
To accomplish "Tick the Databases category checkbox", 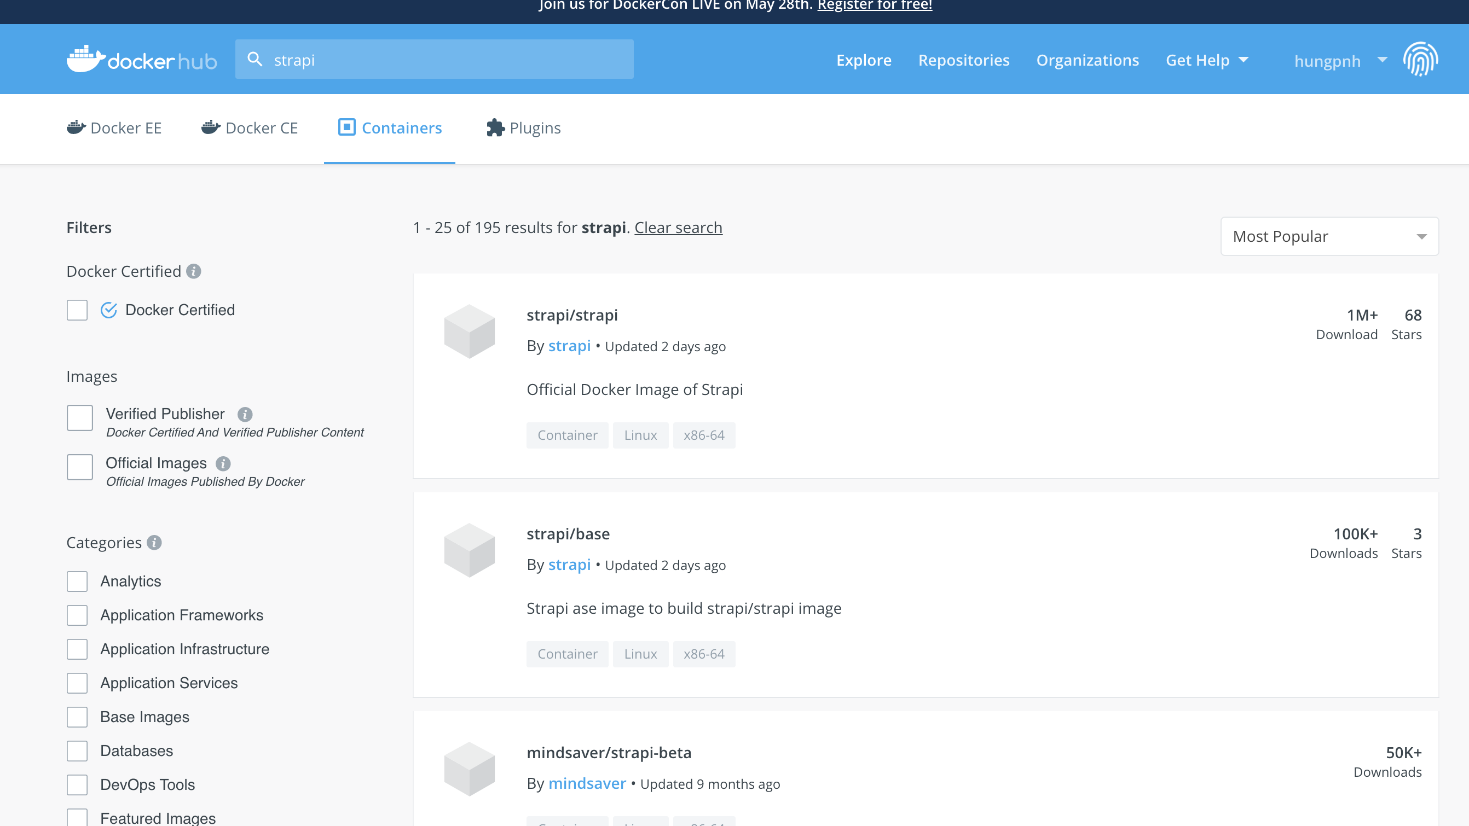I will click(77, 751).
